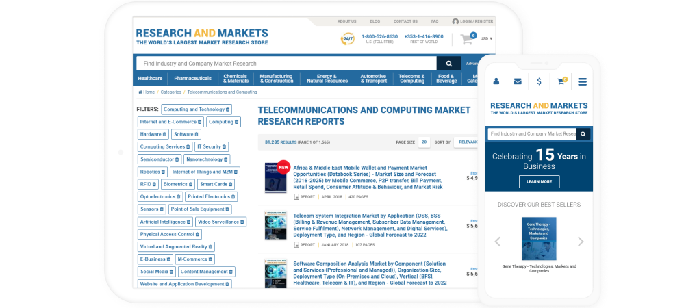Open Software Composition Analysis Market report
Viewport: 697px width, 308px height.
point(370,273)
